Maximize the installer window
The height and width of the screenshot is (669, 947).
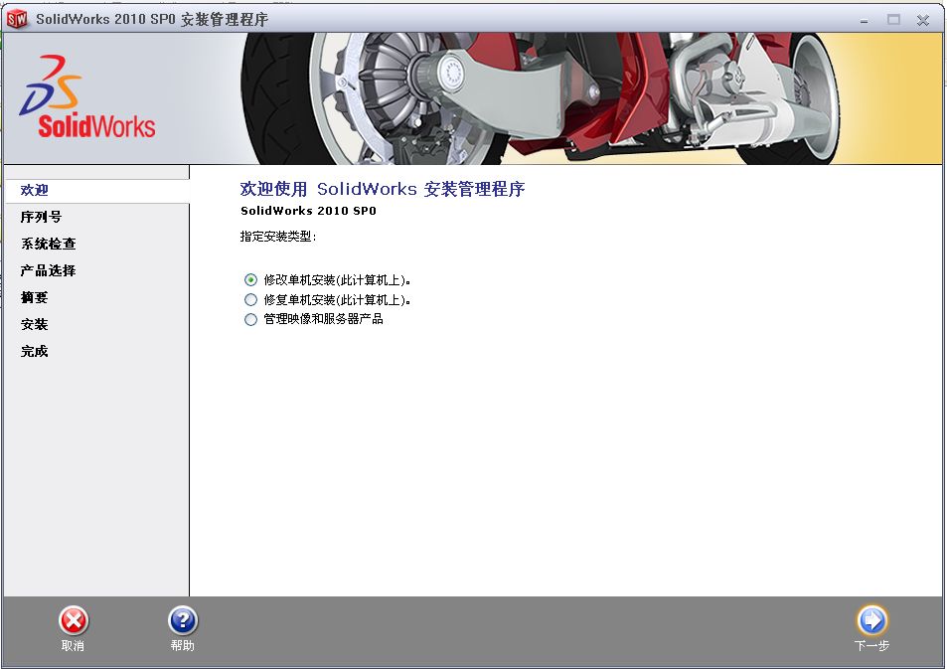(894, 20)
